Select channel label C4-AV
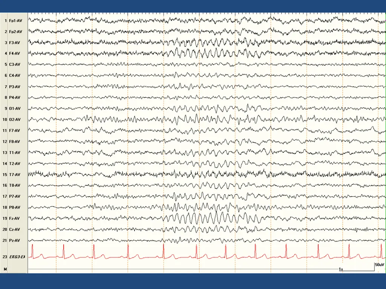386x289 pixels. click(x=15, y=75)
